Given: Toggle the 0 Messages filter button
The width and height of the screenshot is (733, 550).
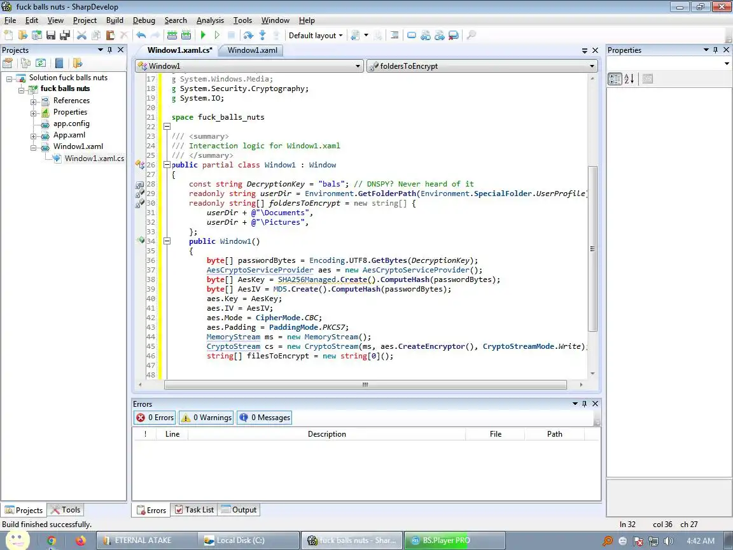Looking at the screenshot, I should click(x=265, y=417).
